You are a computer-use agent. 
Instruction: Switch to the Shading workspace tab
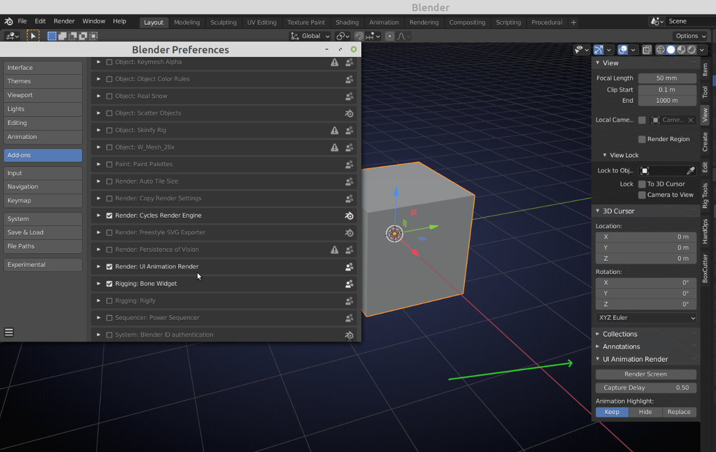(x=347, y=22)
